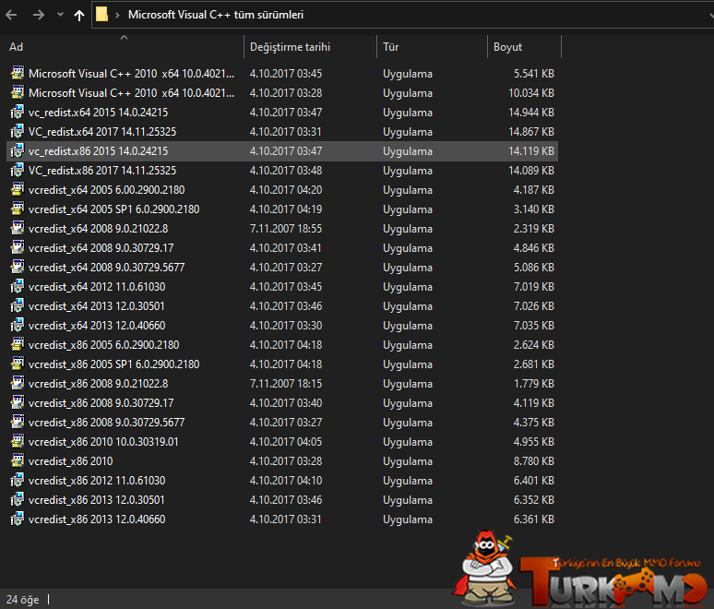Select icon of vcredist_x86 2005 SP1 6.0.2900.2180

[18, 364]
